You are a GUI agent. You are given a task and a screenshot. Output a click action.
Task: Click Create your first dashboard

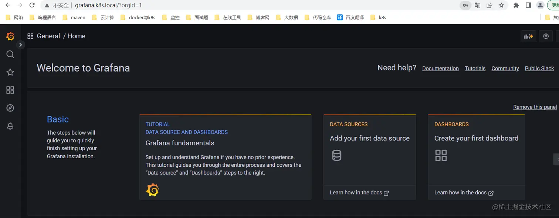tap(476, 138)
